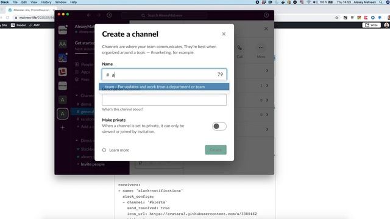This screenshot has width=390, height=219.
Task: Click the AMP bookmark in browser
Action: tap(34, 25)
